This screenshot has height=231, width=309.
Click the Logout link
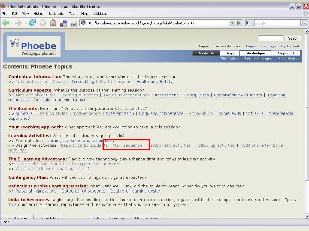pyautogui.click(x=251, y=46)
